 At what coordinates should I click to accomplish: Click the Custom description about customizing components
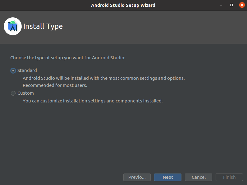93,101
